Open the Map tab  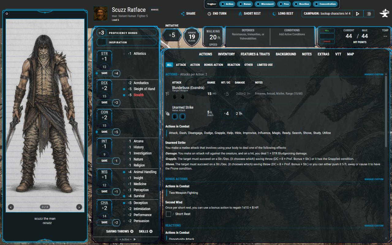[x=351, y=54]
